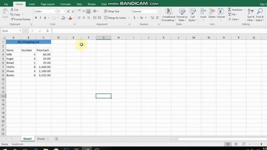Click the Fill button in Editing
The image size is (267, 150).
pos(233,15)
